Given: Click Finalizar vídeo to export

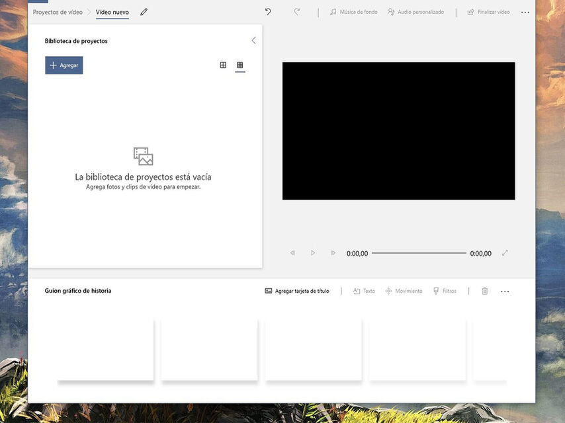Looking at the screenshot, I should point(488,11).
